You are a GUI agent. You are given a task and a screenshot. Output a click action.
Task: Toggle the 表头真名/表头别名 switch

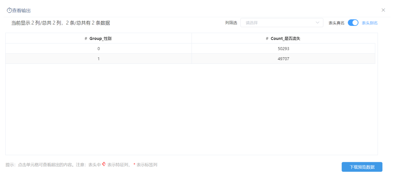click(353, 23)
